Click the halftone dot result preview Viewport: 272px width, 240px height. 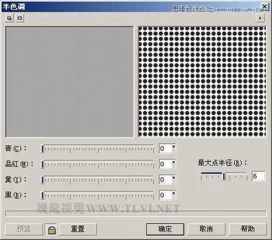point(202,81)
